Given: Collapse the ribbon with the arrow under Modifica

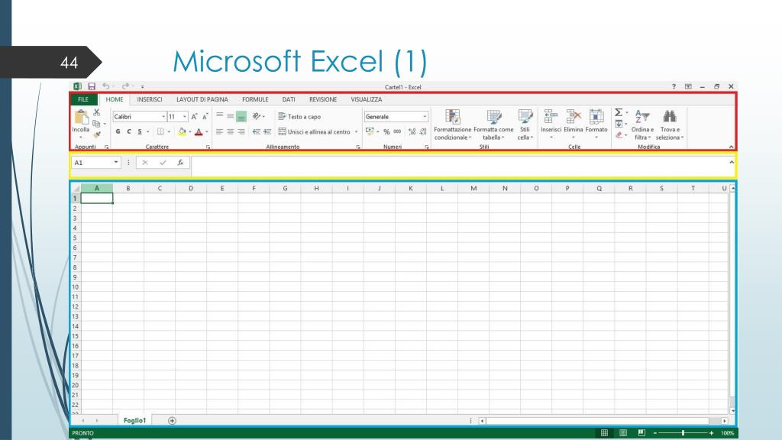Looking at the screenshot, I should (731, 147).
